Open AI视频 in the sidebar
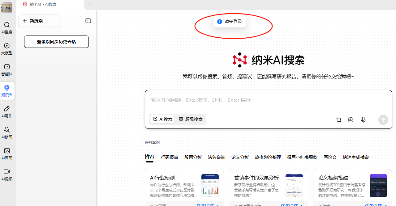 (x=7, y=175)
